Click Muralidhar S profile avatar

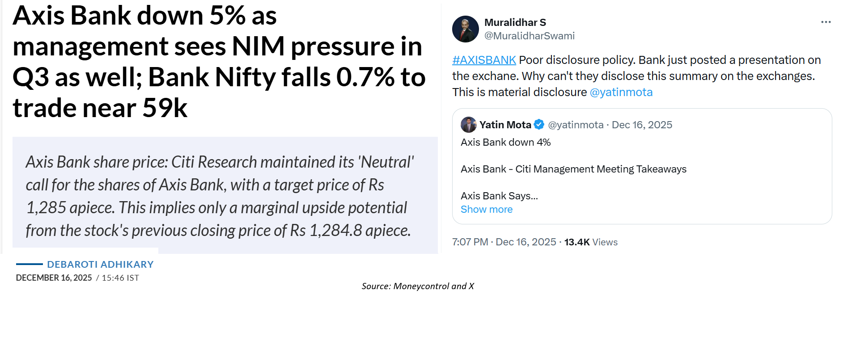[x=465, y=29]
